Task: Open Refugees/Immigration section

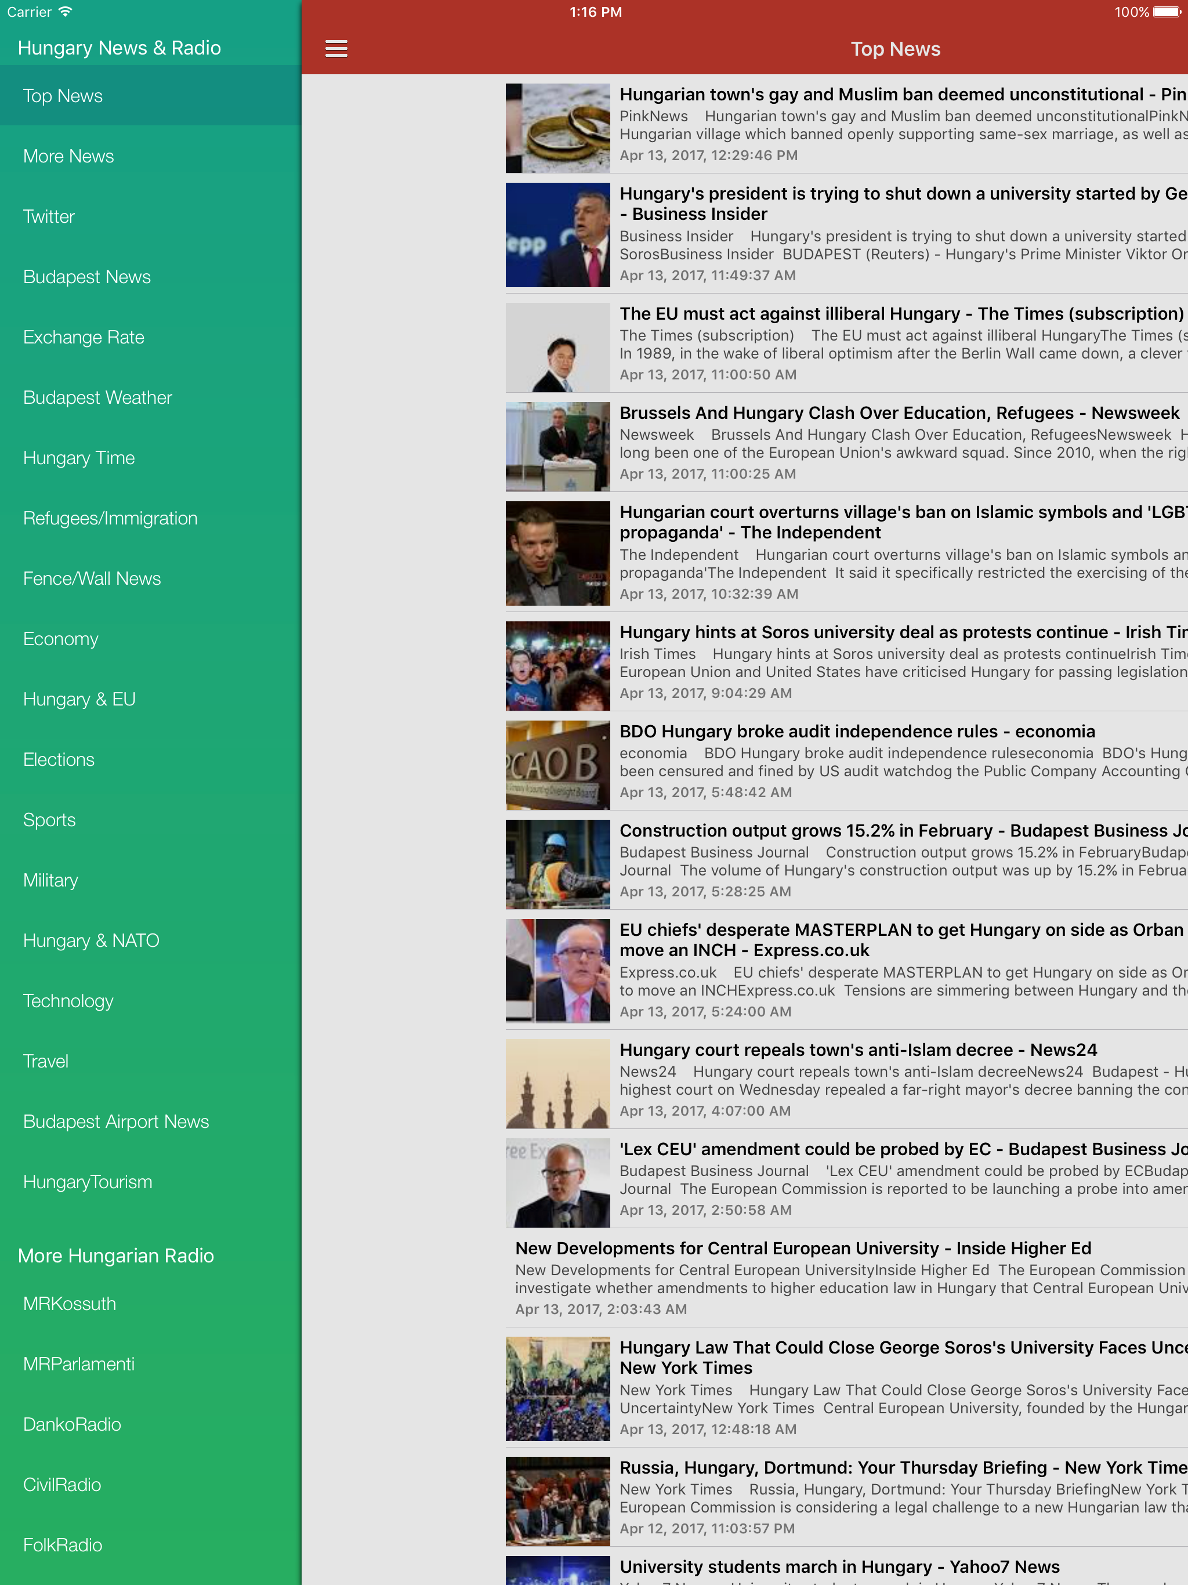Action: point(150,518)
